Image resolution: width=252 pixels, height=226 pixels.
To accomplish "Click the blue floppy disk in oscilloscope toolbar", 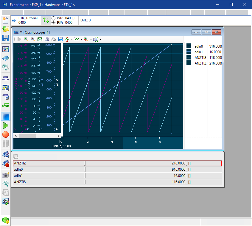I will 60,39.
